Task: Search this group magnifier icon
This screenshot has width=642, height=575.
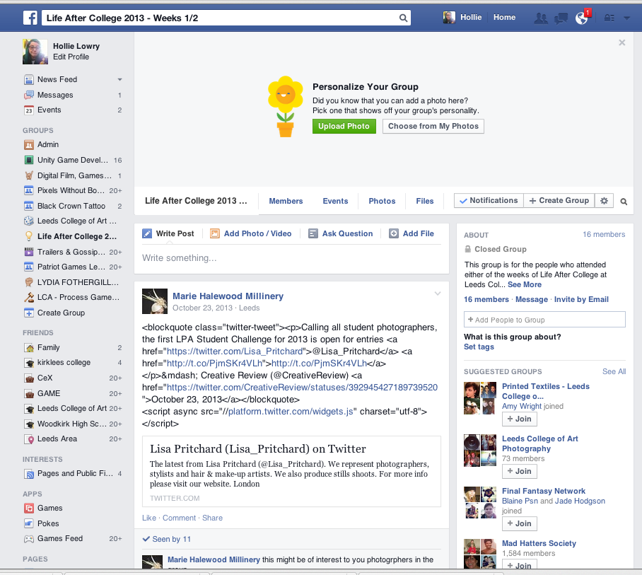Action: [624, 202]
